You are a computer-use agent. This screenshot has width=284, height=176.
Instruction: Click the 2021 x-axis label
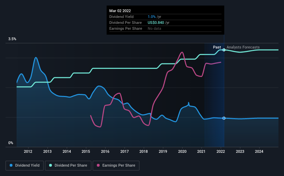click(201, 151)
